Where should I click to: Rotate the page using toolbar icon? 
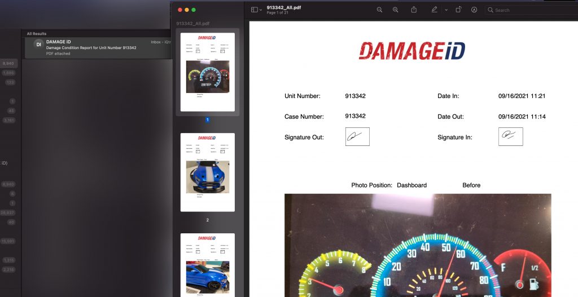pyautogui.click(x=458, y=10)
